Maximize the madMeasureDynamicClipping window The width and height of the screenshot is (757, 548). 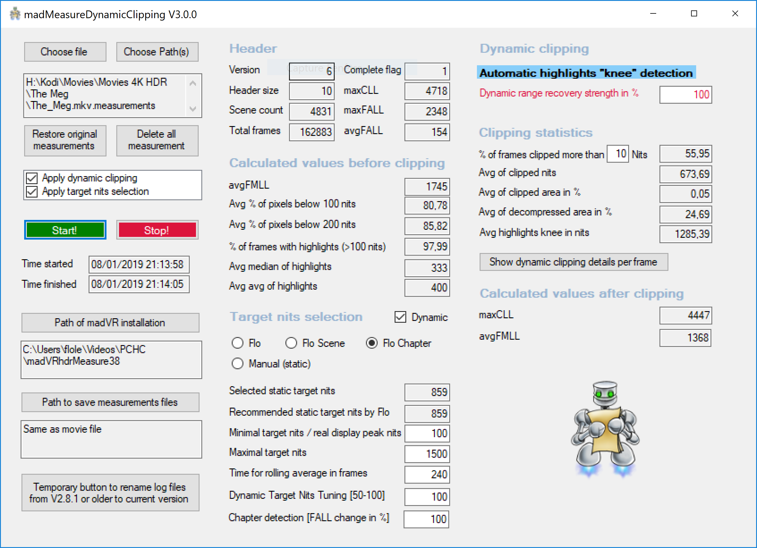[694, 14]
